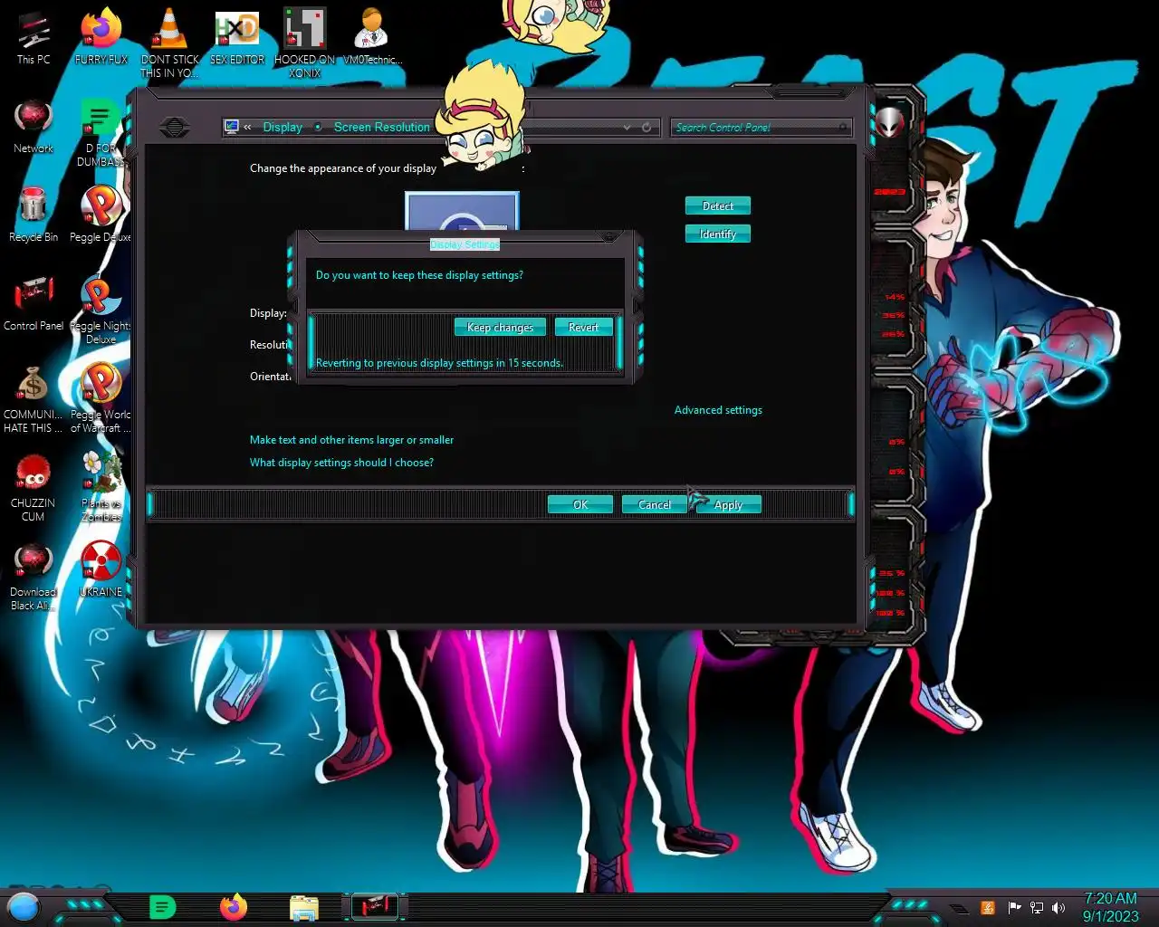Click Keep changes in the dialog

[x=500, y=327]
